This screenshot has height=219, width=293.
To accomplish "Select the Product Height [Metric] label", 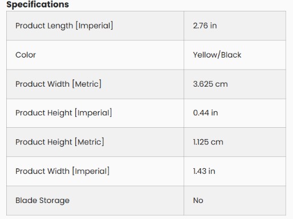I will click(60, 142).
